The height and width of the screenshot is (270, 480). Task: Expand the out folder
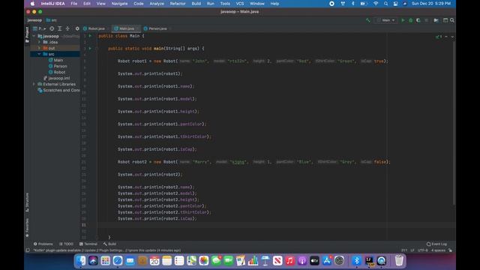coord(39,48)
